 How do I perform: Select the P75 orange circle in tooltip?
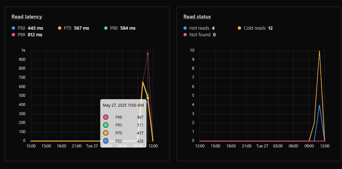pyautogui.click(x=106, y=133)
